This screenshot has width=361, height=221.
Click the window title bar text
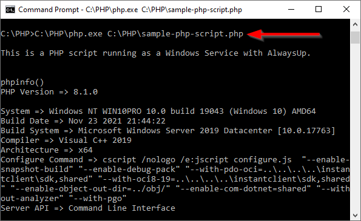click(130, 10)
